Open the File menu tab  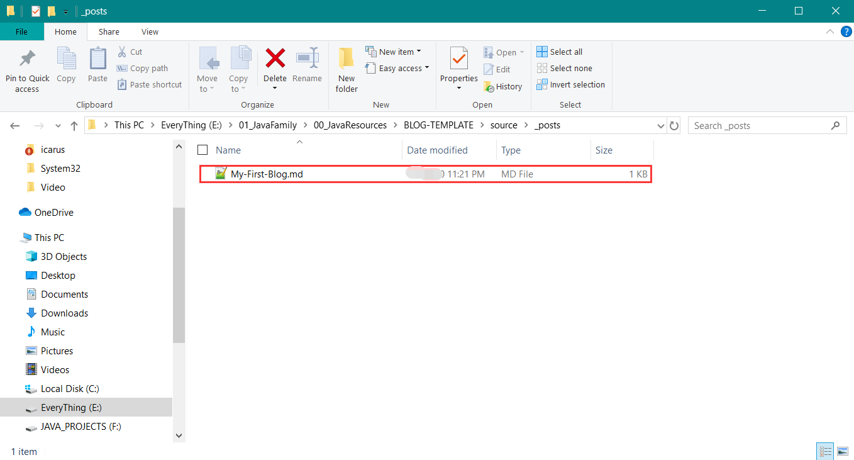(21, 32)
